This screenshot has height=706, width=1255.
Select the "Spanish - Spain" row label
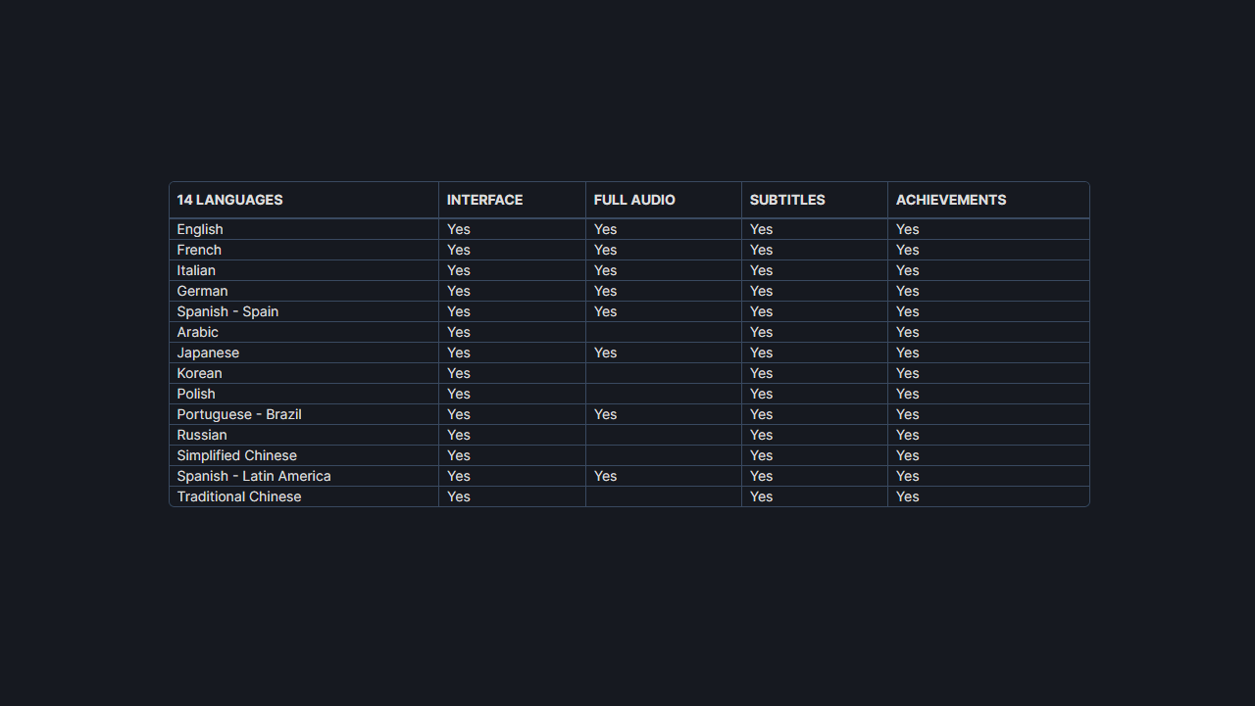coord(227,311)
